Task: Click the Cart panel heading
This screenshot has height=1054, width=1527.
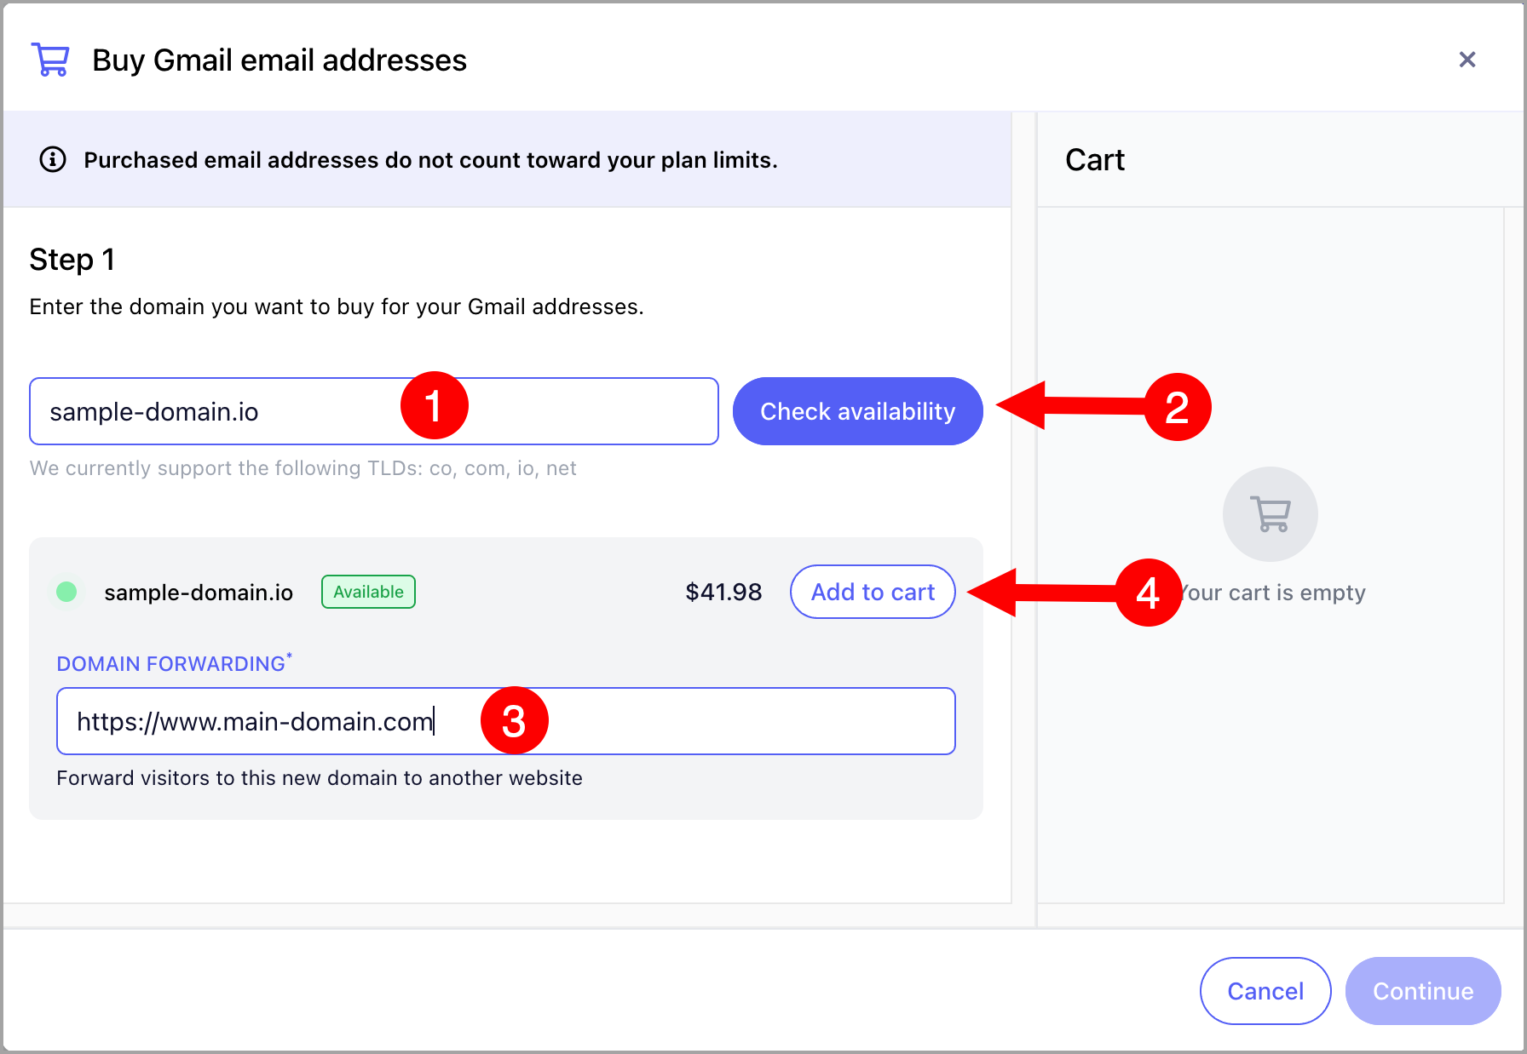Action: click(x=1095, y=160)
